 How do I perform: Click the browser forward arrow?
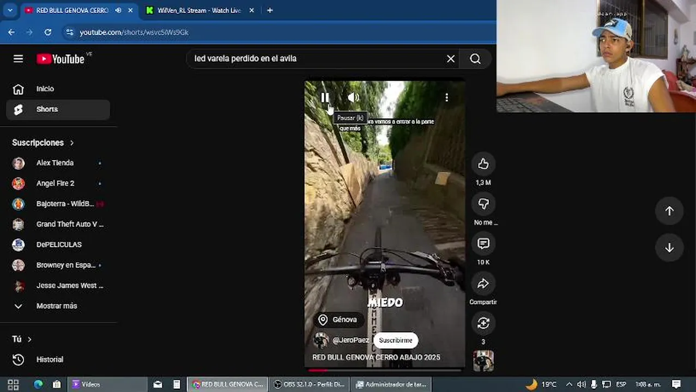(29, 32)
